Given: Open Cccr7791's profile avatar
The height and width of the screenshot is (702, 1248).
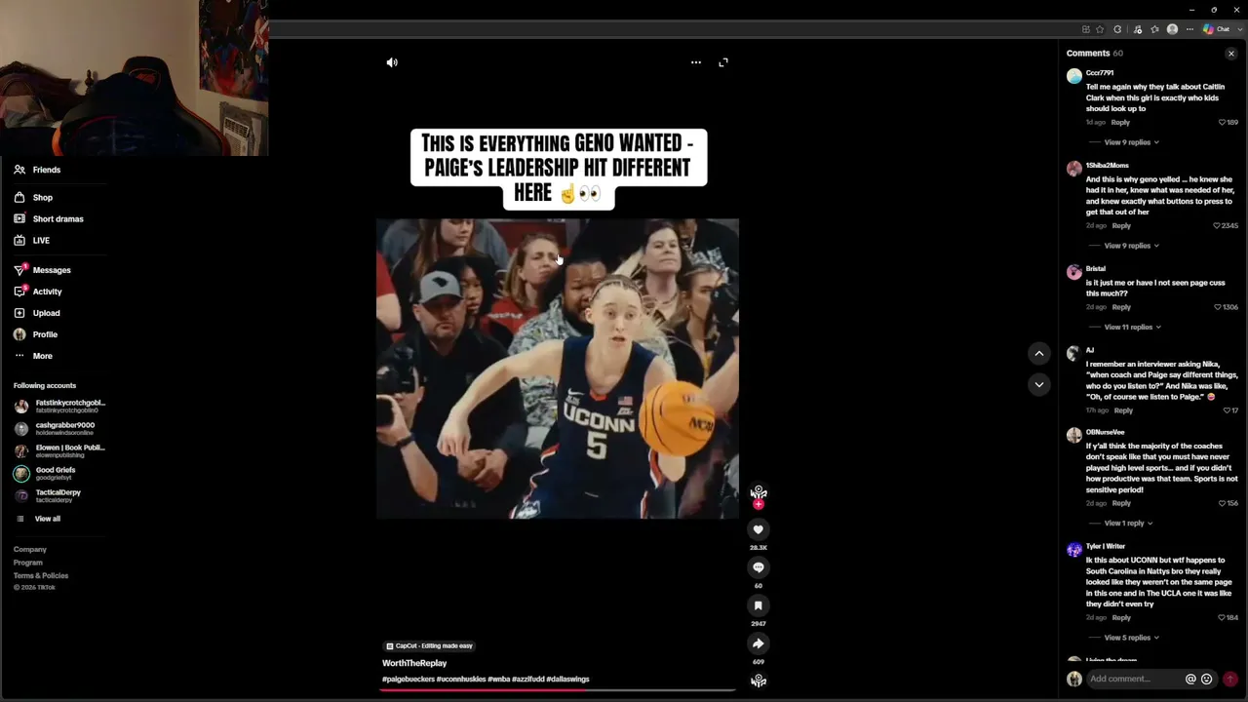Looking at the screenshot, I should (1074, 76).
